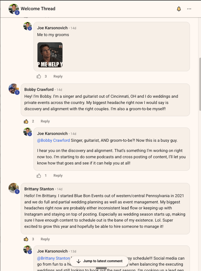201x271 pixels.
Task: Click Joe Karsonovich's avatar on the GIF comment
Action: coord(28,26)
